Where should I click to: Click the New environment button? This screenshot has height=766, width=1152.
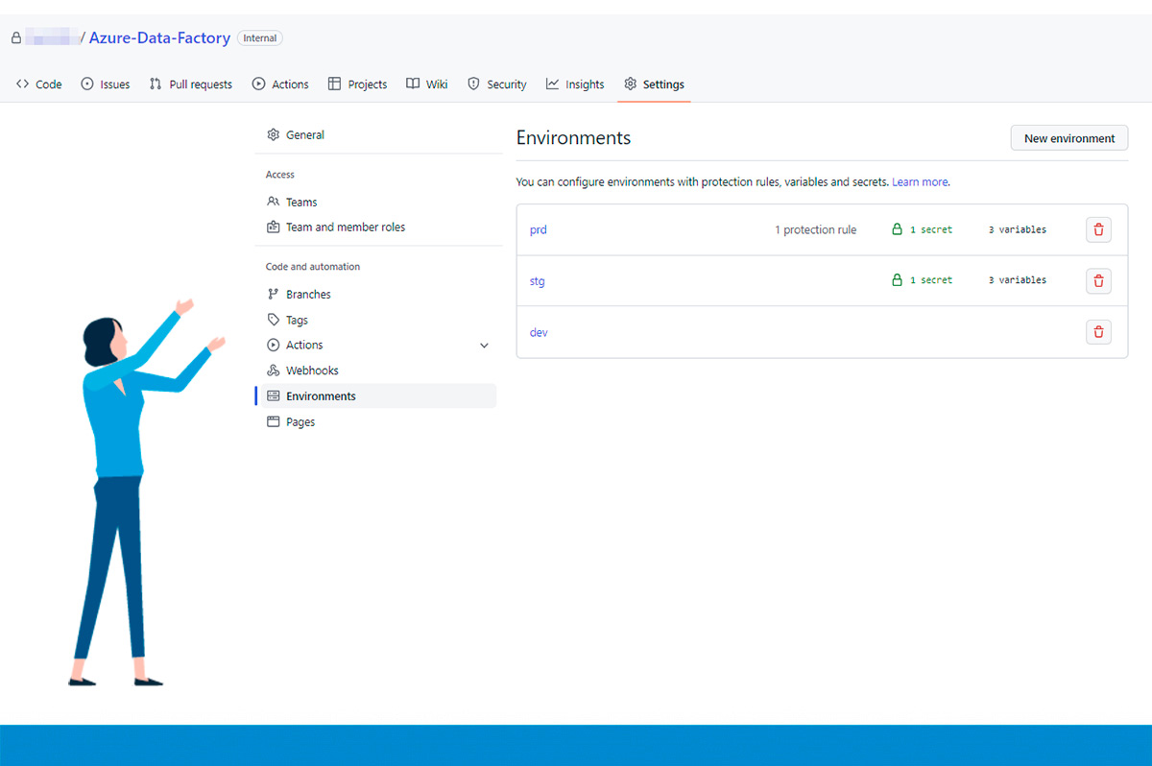(1068, 137)
